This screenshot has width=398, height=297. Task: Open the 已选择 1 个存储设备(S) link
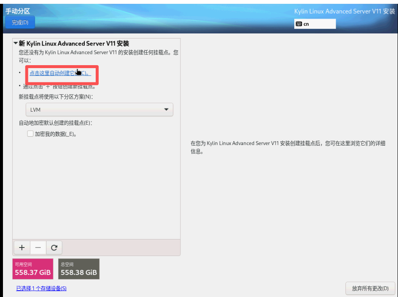[41, 289]
